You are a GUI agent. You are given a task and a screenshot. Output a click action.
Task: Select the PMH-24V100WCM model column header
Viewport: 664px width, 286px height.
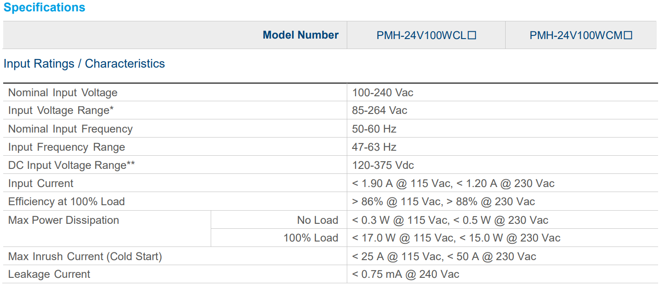click(581, 35)
